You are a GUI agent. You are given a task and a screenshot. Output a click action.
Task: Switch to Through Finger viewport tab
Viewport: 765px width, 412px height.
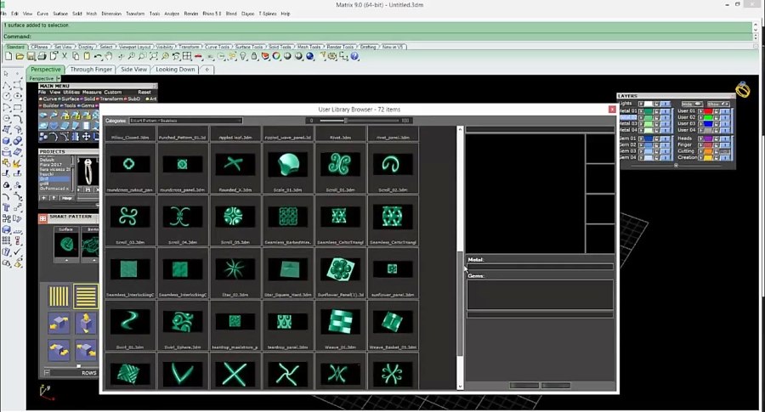91,70
